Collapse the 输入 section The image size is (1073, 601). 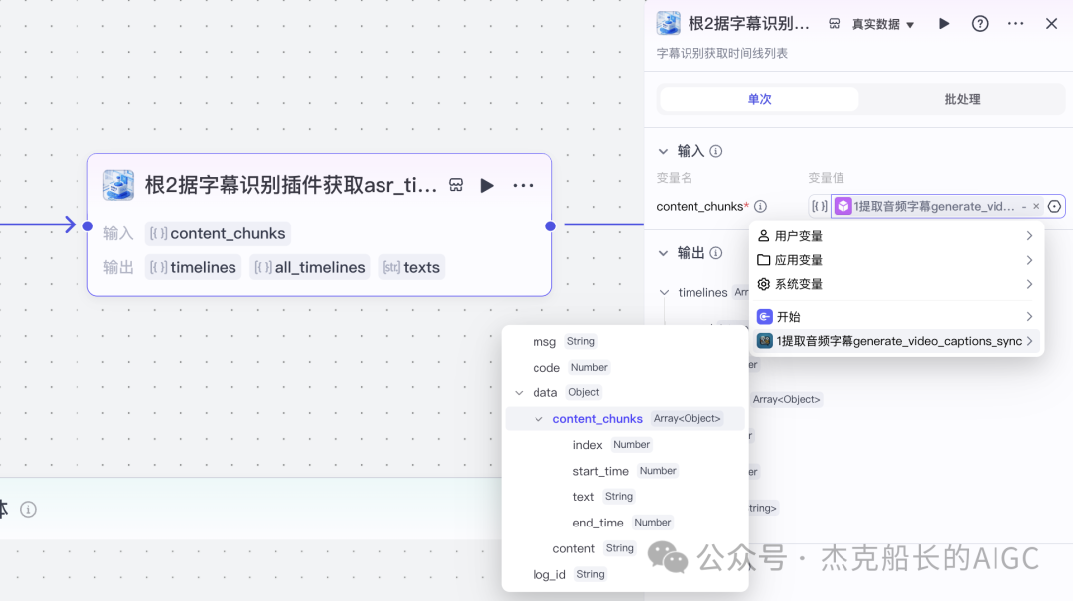pyautogui.click(x=663, y=151)
